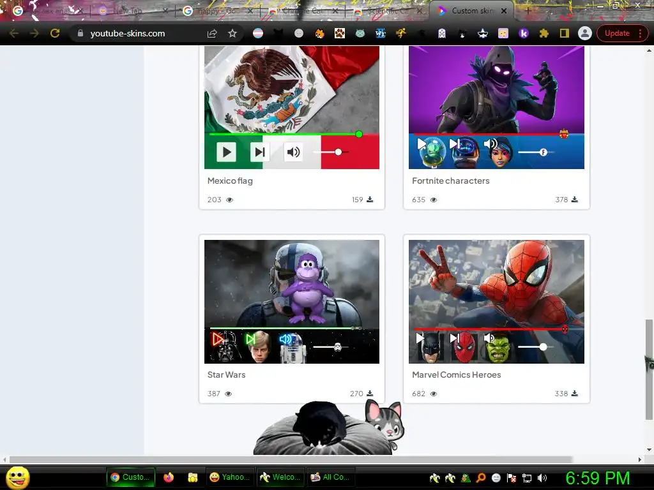This screenshot has height=490, width=654.
Task: Click speaker icon on Mexico flag skin
Action: tap(293, 152)
